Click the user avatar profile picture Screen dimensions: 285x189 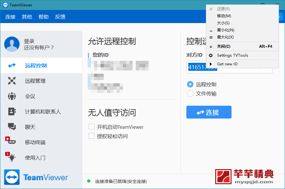pyautogui.click(x=12, y=44)
